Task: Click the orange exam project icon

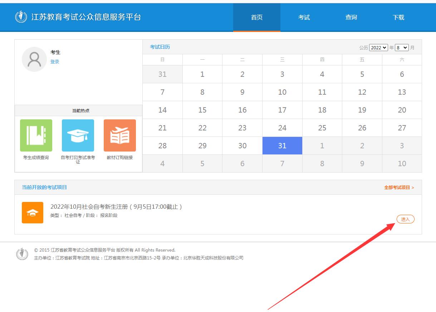Action: [33, 213]
